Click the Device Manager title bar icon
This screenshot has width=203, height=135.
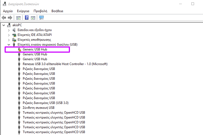coord(5,4)
